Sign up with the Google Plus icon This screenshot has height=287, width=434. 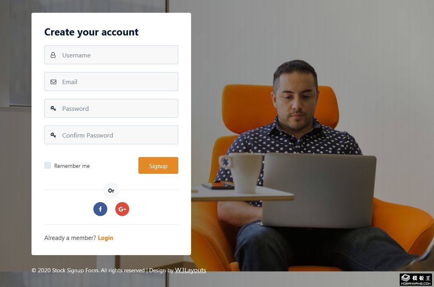coord(122,209)
